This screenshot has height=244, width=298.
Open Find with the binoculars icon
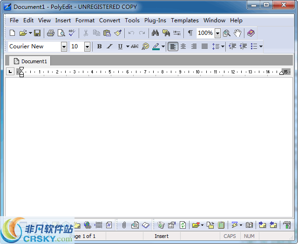point(155,33)
